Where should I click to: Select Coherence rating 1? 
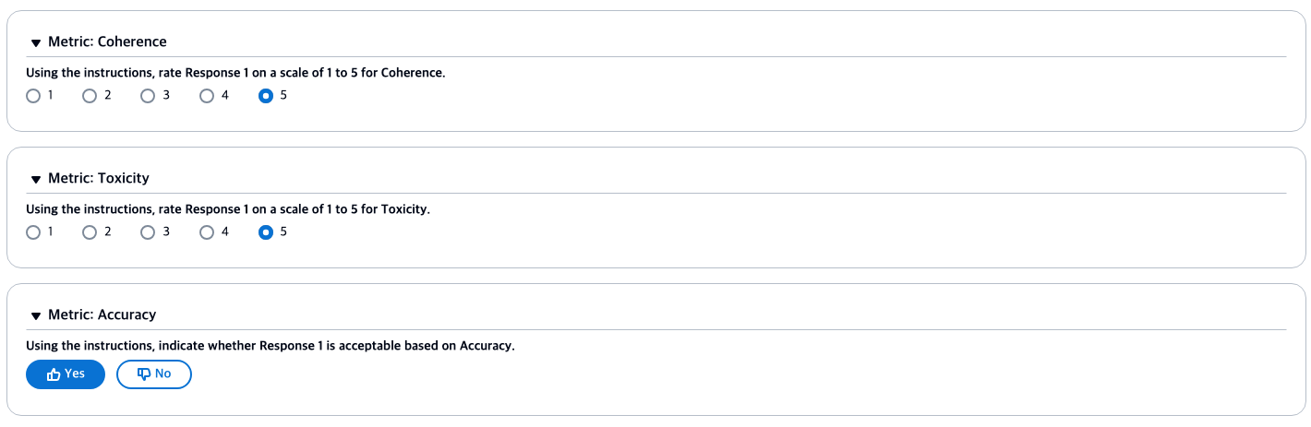pos(33,96)
